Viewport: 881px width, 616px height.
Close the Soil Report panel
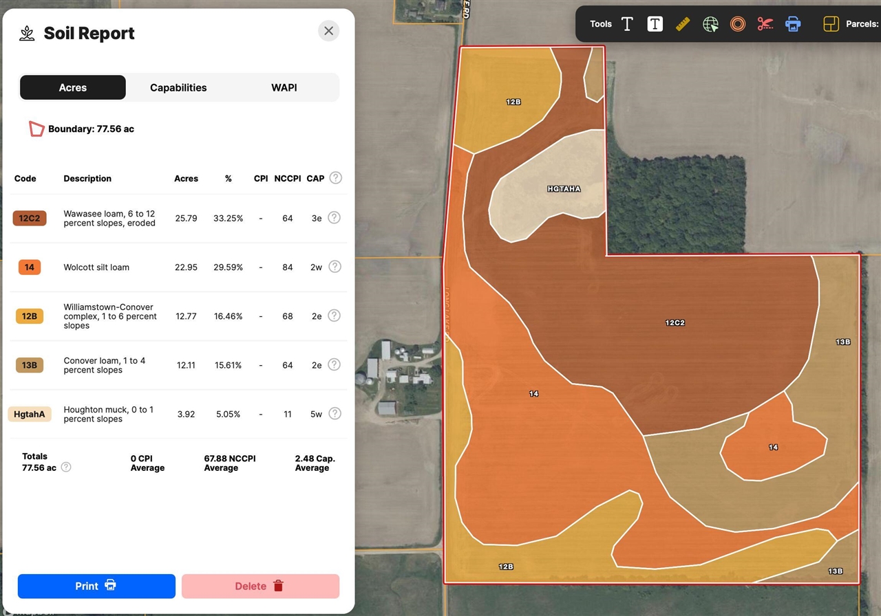pos(328,31)
